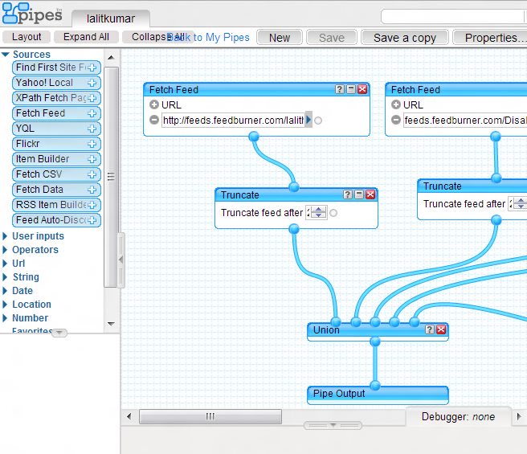Switch to the lalitkumar tab
Screen dimensions: 527x454
point(111,18)
